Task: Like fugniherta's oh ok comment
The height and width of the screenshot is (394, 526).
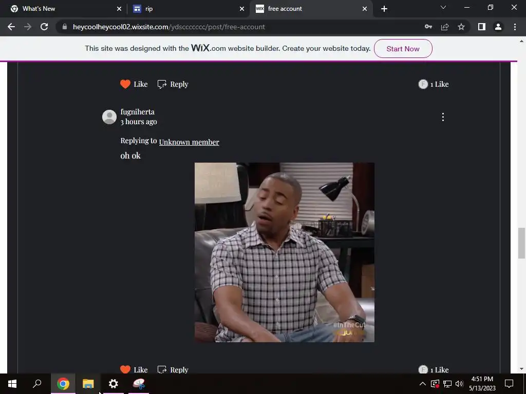Action: pos(134,369)
